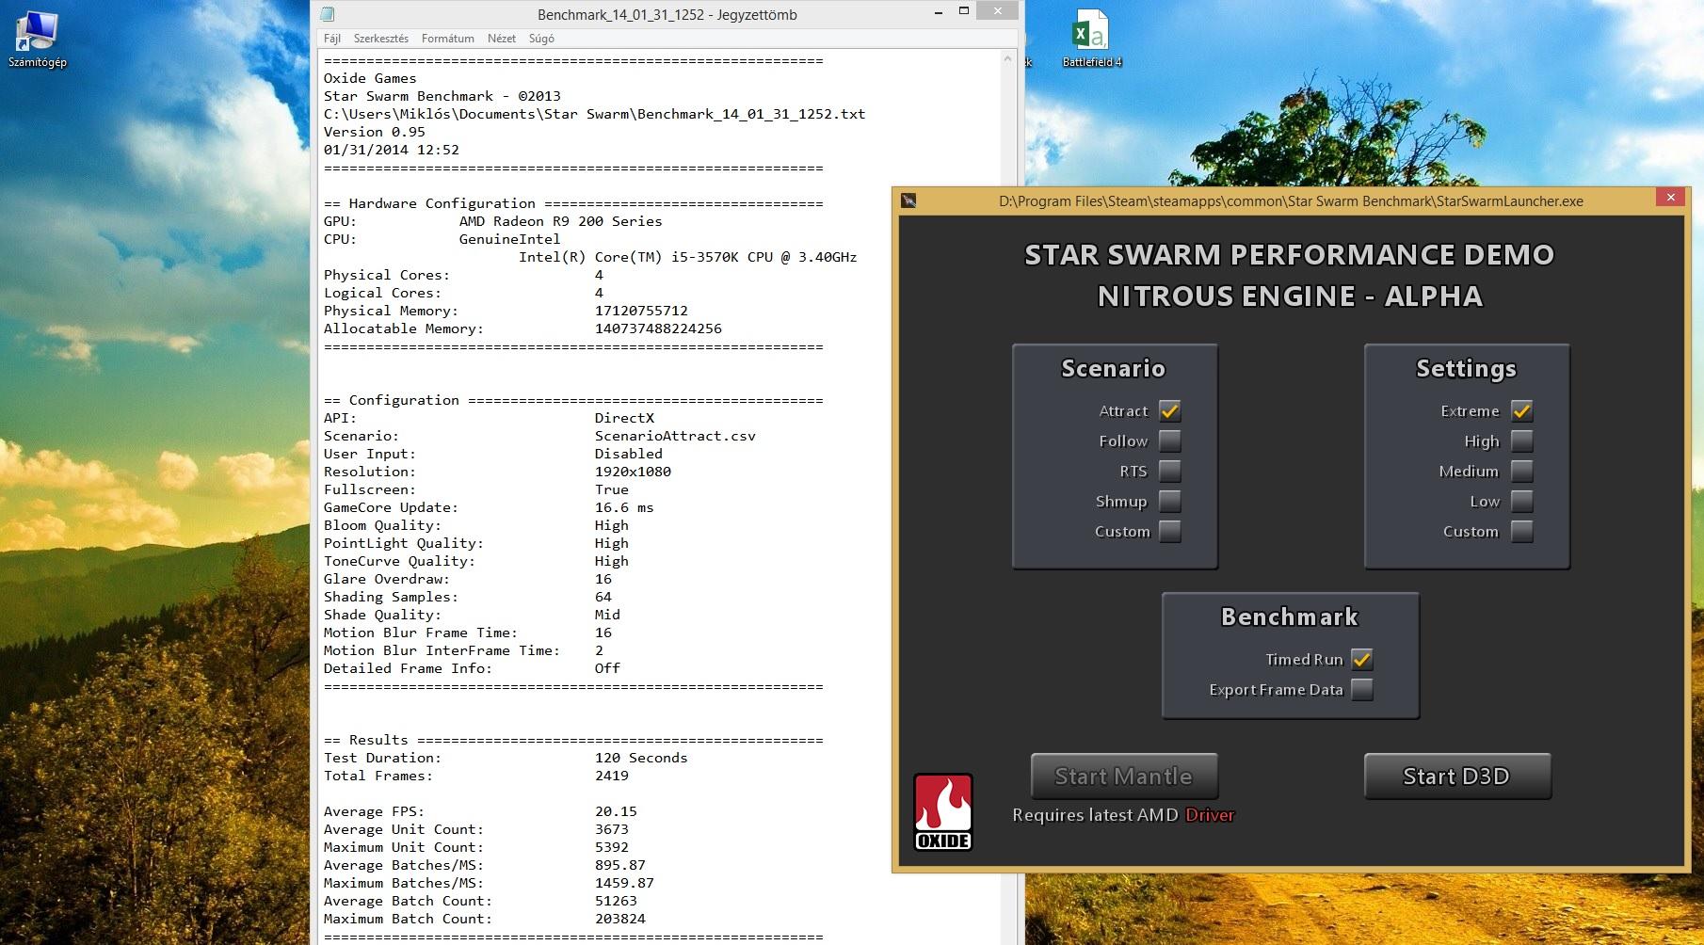
Task: Click the Allocatable Memory value 140737488224256
Action: click(x=658, y=328)
